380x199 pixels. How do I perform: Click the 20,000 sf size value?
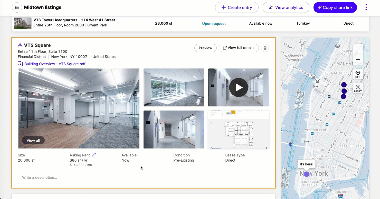point(26,160)
